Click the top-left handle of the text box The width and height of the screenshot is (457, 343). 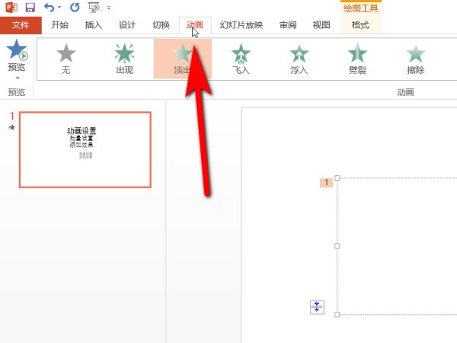pos(337,178)
